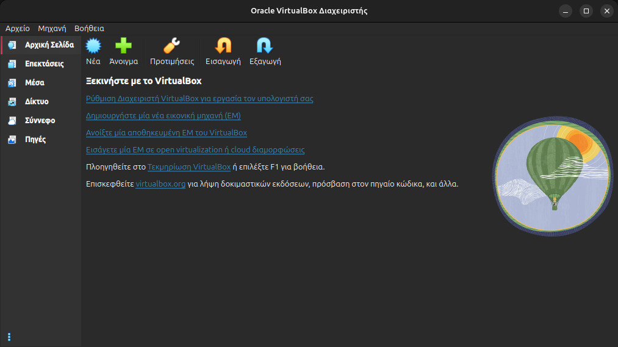Image resolution: width=618 pixels, height=347 pixels.
Task: Open the Μηχανή menu
Action: [52, 29]
